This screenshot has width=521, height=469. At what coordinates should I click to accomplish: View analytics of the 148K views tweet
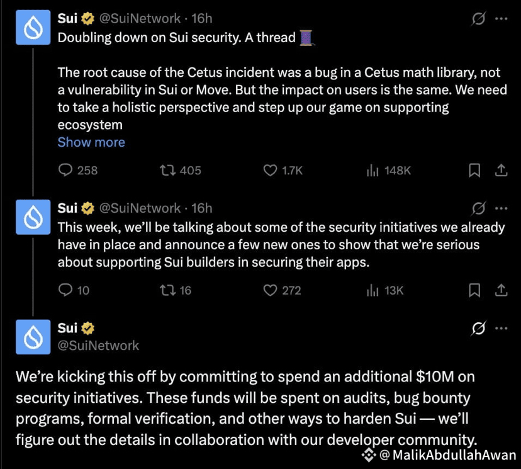373,170
